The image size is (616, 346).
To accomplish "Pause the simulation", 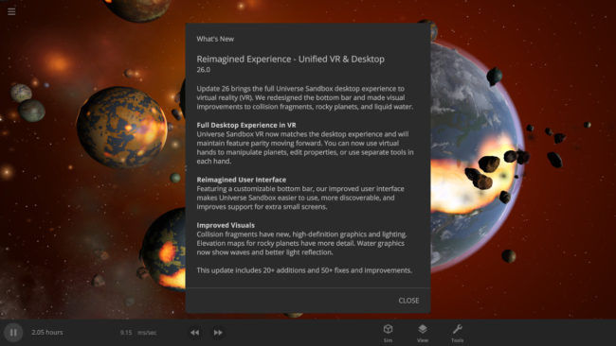I will 13,332.
